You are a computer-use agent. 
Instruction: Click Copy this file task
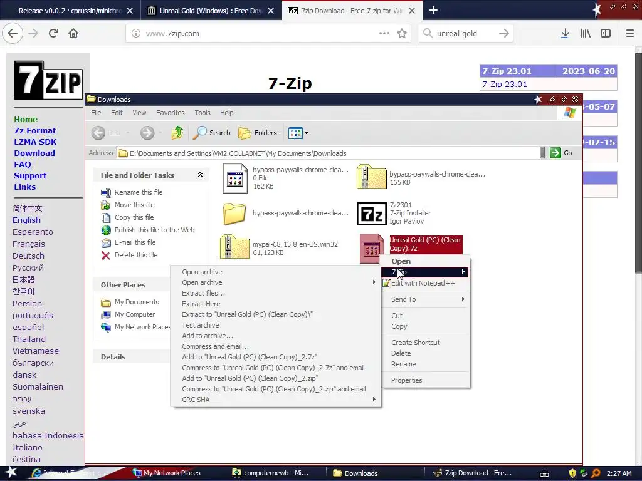134,217
